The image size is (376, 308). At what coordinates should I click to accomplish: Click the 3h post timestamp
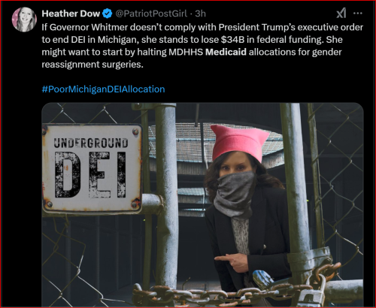click(x=200, y=14)
